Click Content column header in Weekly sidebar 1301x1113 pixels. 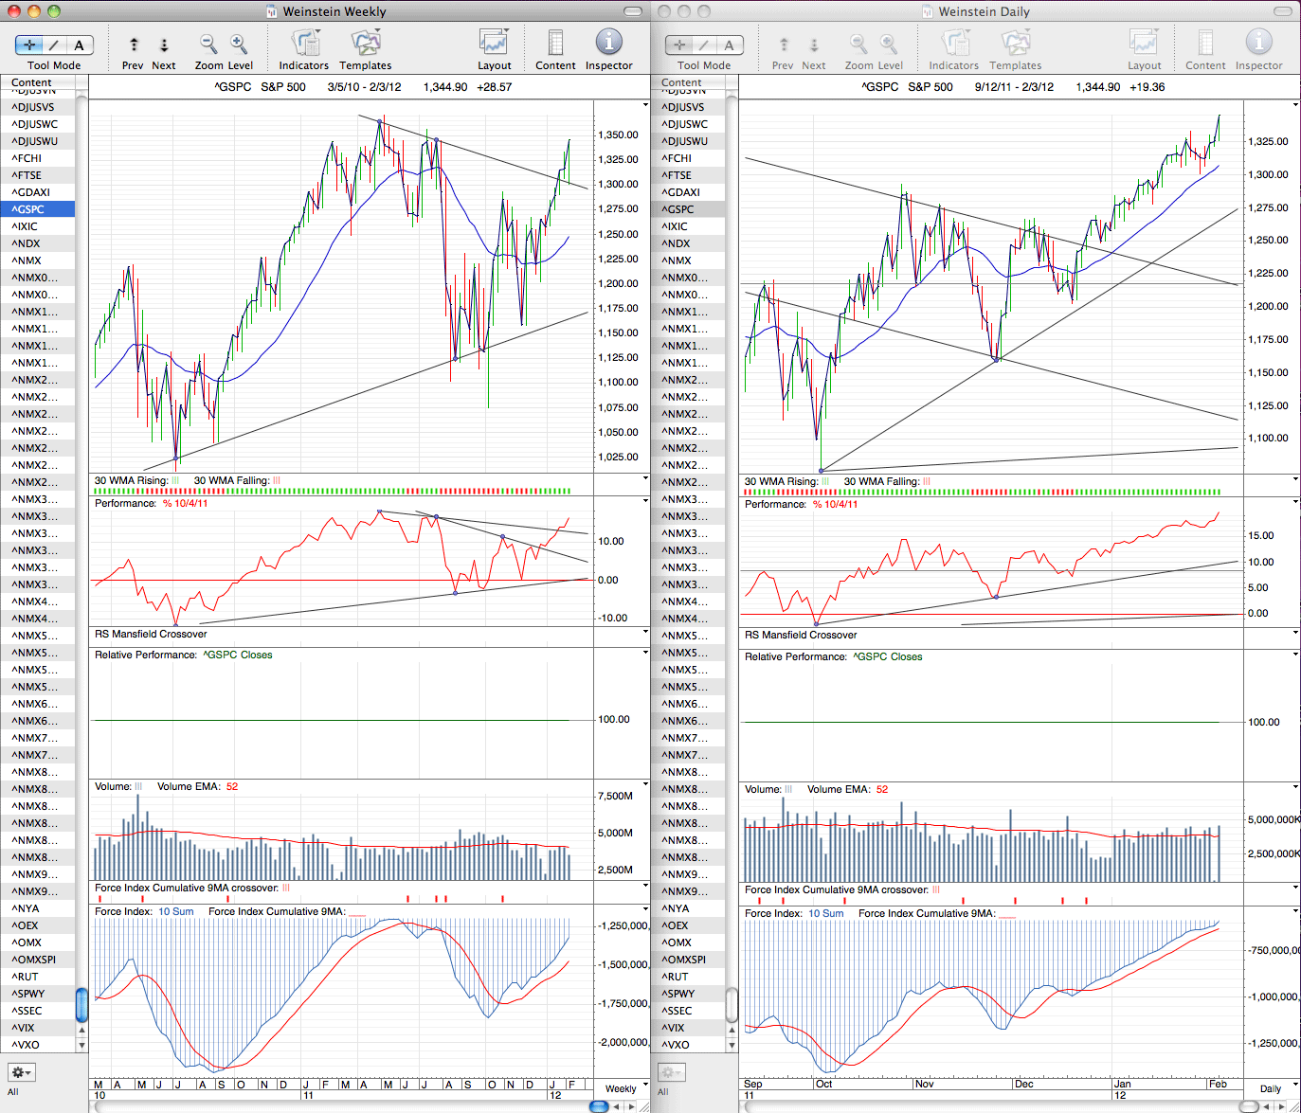pyautogui.click(x=38, y=82)
